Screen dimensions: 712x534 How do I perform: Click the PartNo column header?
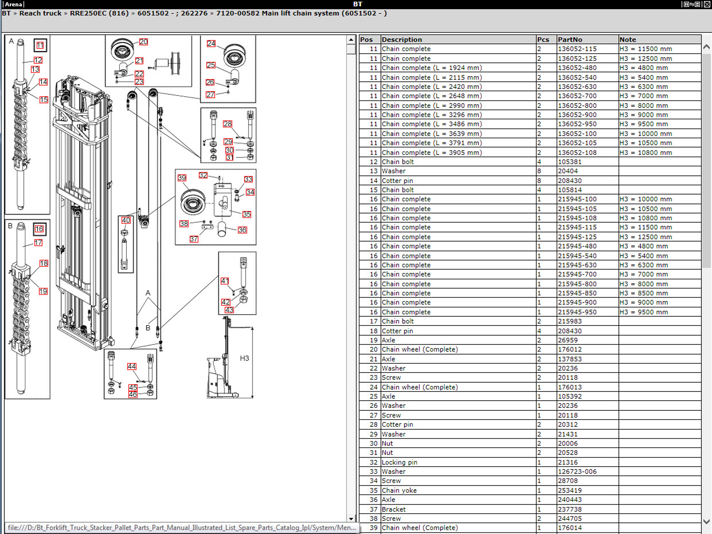(x=570, y=39)
